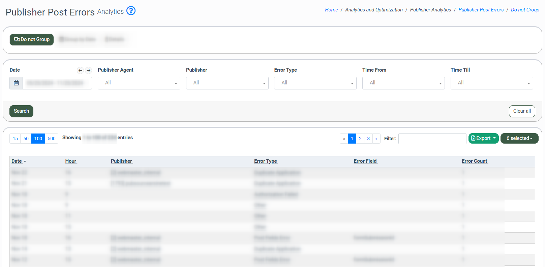The image size is (545, 267).
Task: Select the Do not Group view
Action: pyautogui.click(x=32, y=40)
